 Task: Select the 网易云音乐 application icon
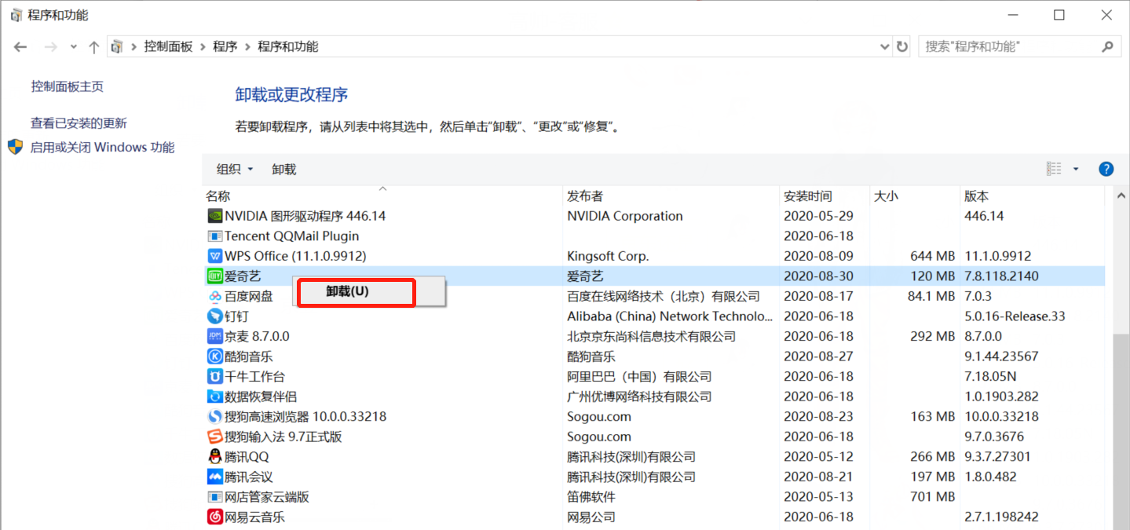[x=215, y=517]
